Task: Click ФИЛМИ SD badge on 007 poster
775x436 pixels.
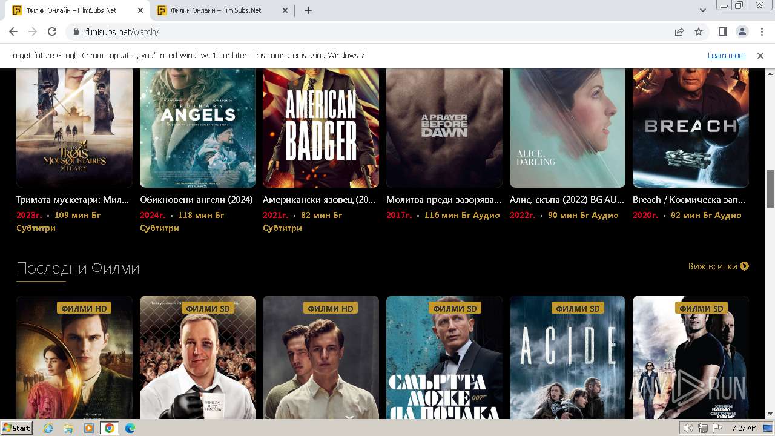Action: [x=455, y=308]
